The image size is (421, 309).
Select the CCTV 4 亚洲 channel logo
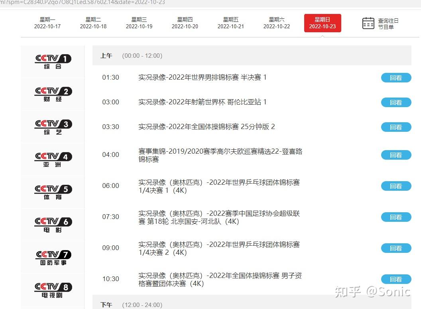point(53,160)
